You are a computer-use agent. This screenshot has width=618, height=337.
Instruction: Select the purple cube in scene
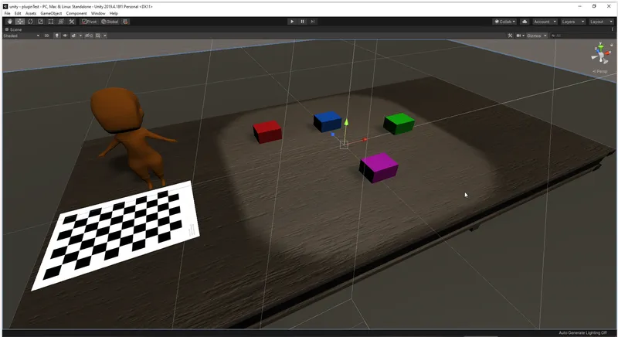[379, 168]
